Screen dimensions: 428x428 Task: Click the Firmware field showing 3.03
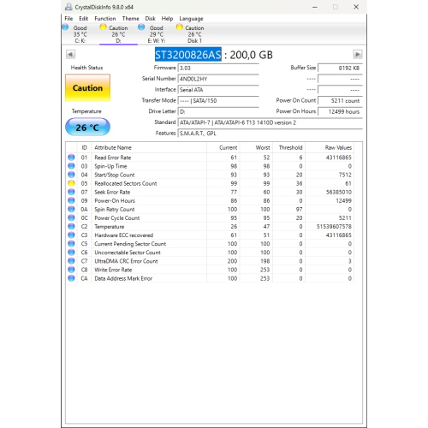(x=218, y=68)
